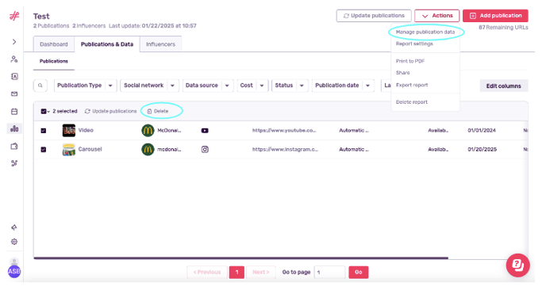Open the contacts book sidebar icon
The width and height of the screenshot is (546, 290).
tap(14, 77)
